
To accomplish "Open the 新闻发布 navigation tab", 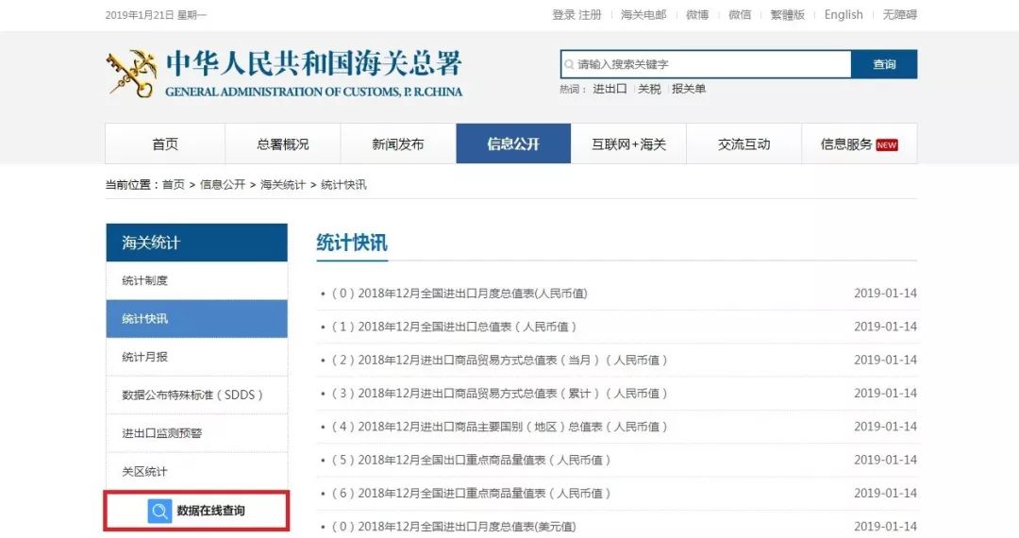I will [398, 143].
